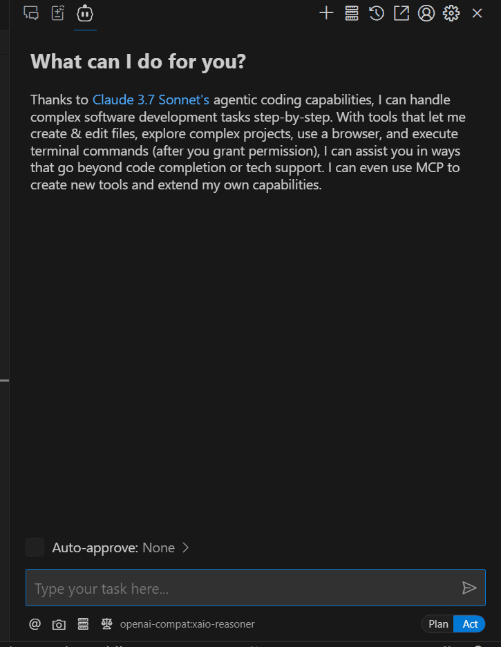Open the panel tab left of the robot icon
This screenshot has width=501, height=647.
point(58,13)
